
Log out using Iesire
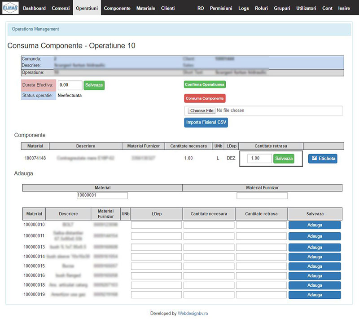coord(344,8)
